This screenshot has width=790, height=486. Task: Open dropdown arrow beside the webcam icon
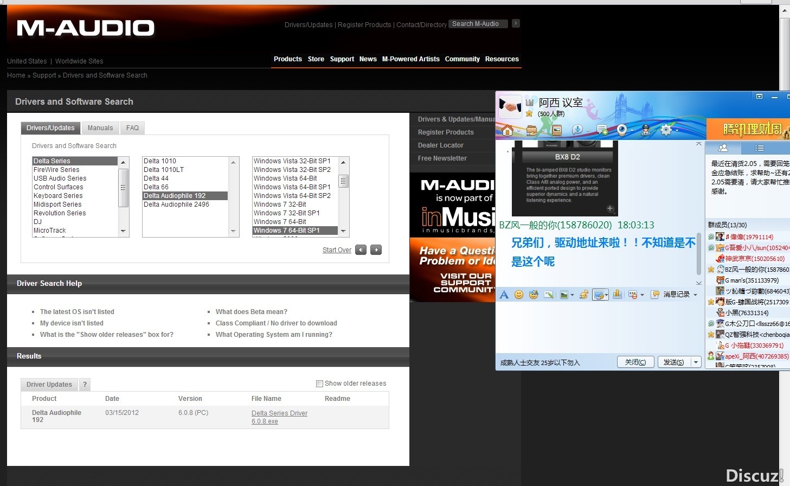(632, 131)
